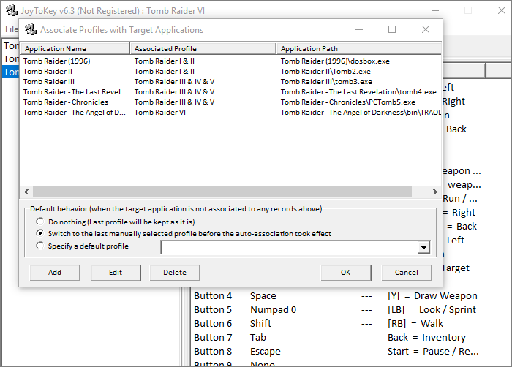Cancel the association dialog

[x=406, y=273]
